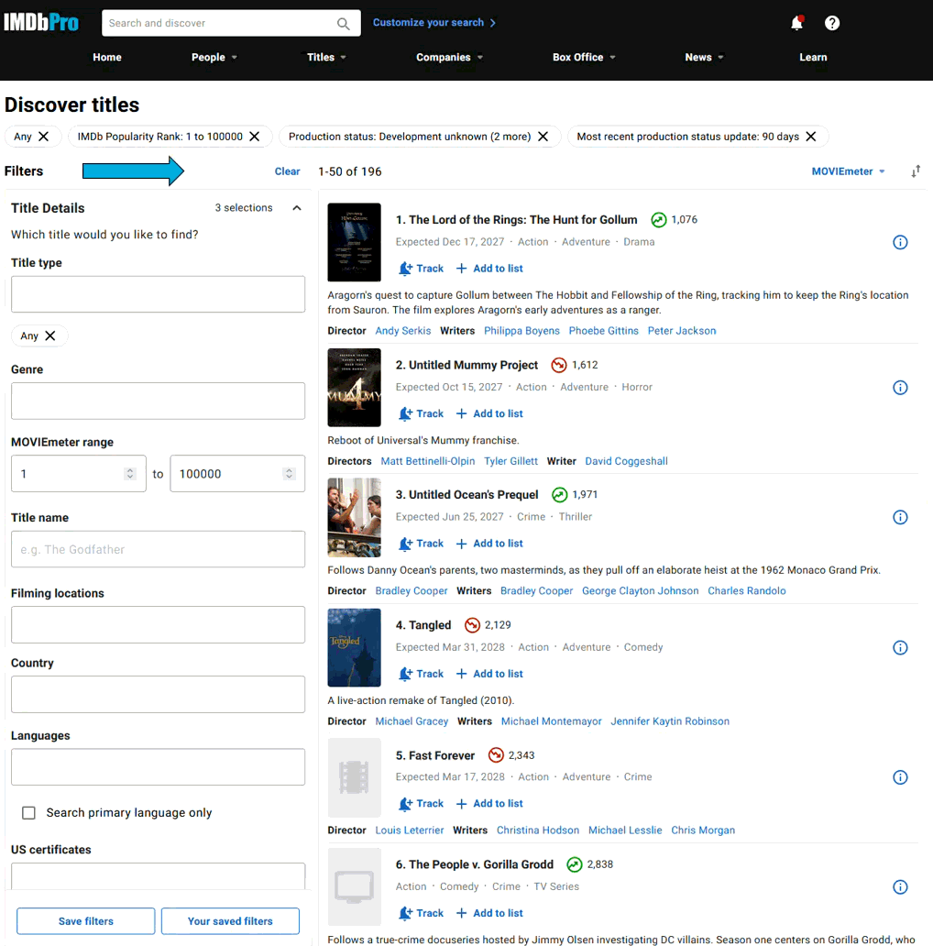
Task: Show info for The People v. Gorilla Grodd
Action: [x=900, y=887]
